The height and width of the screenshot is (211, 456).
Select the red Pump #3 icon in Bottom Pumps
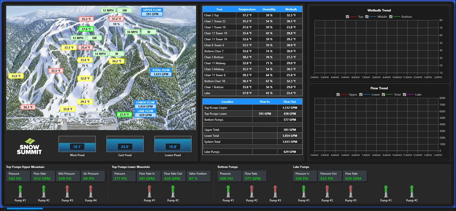tap(275, 192)
